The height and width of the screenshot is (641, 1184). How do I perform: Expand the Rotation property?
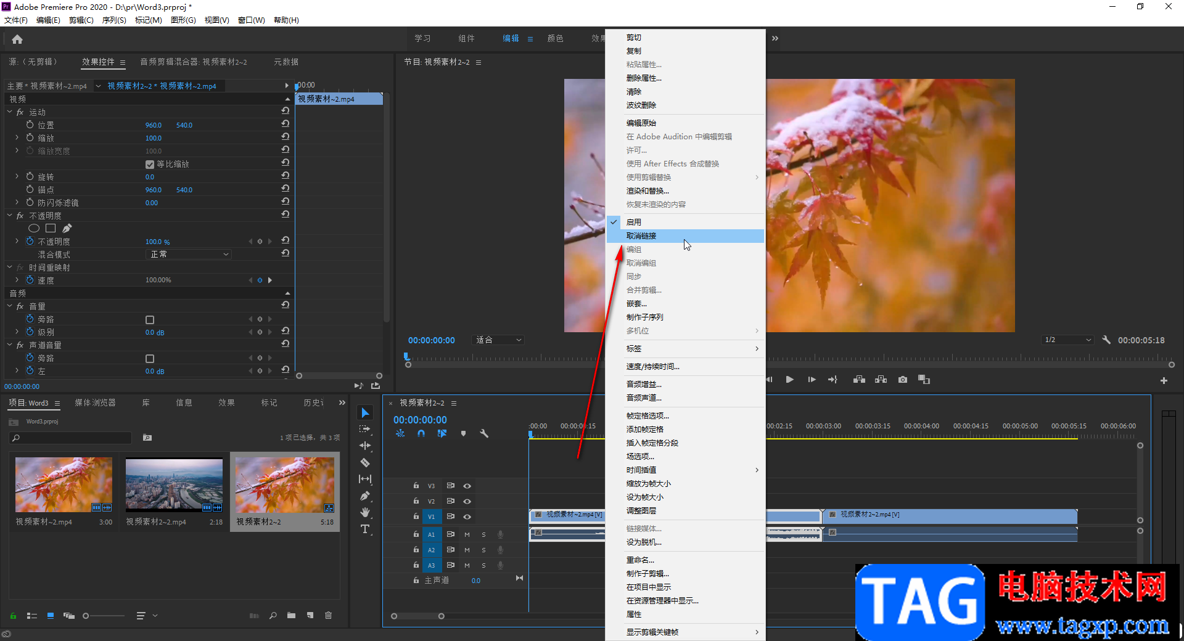coord(17,177)
